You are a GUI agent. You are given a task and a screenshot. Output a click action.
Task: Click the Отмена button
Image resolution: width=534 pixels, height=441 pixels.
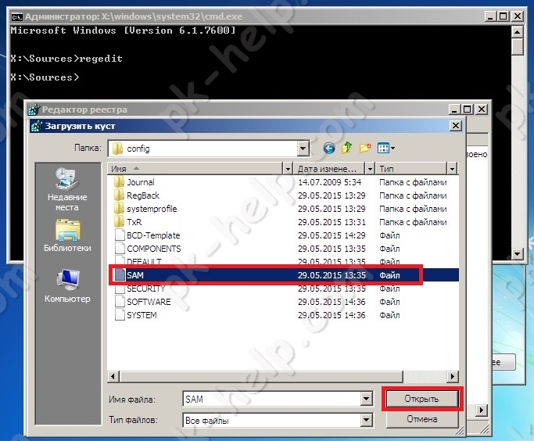coord(422,419)
